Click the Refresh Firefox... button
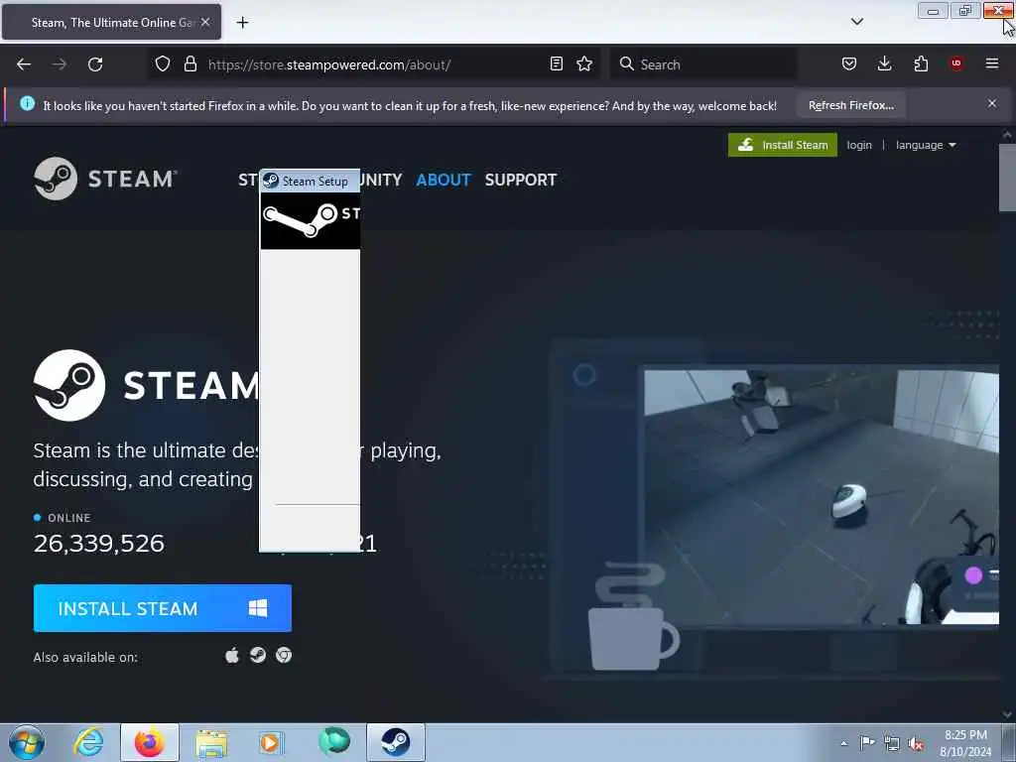Viewport: 1016px width, 762px height. pos(850,105)
